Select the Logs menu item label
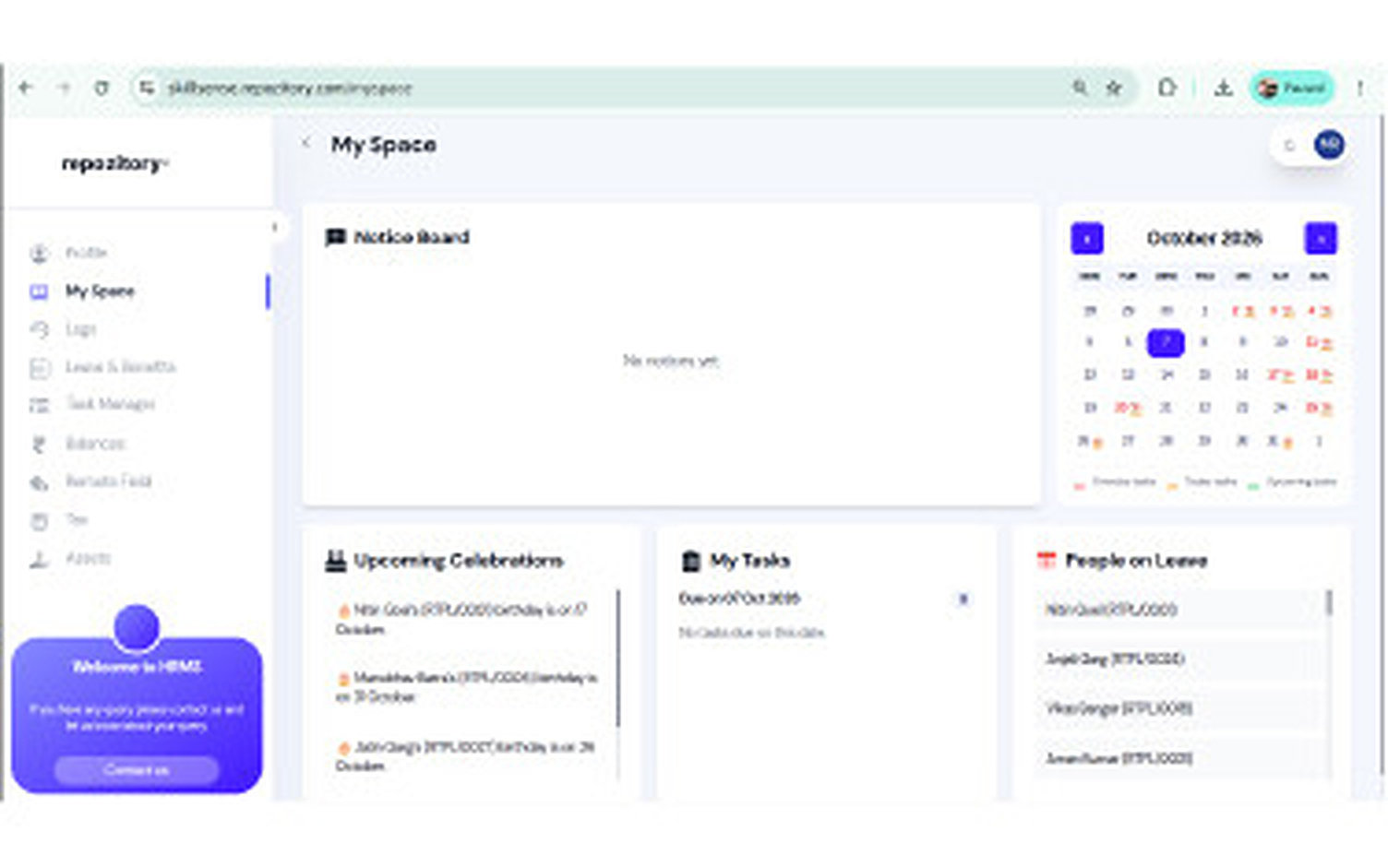Image resolution: width=1388 pixels, height=867 pixels. (80, 329)
